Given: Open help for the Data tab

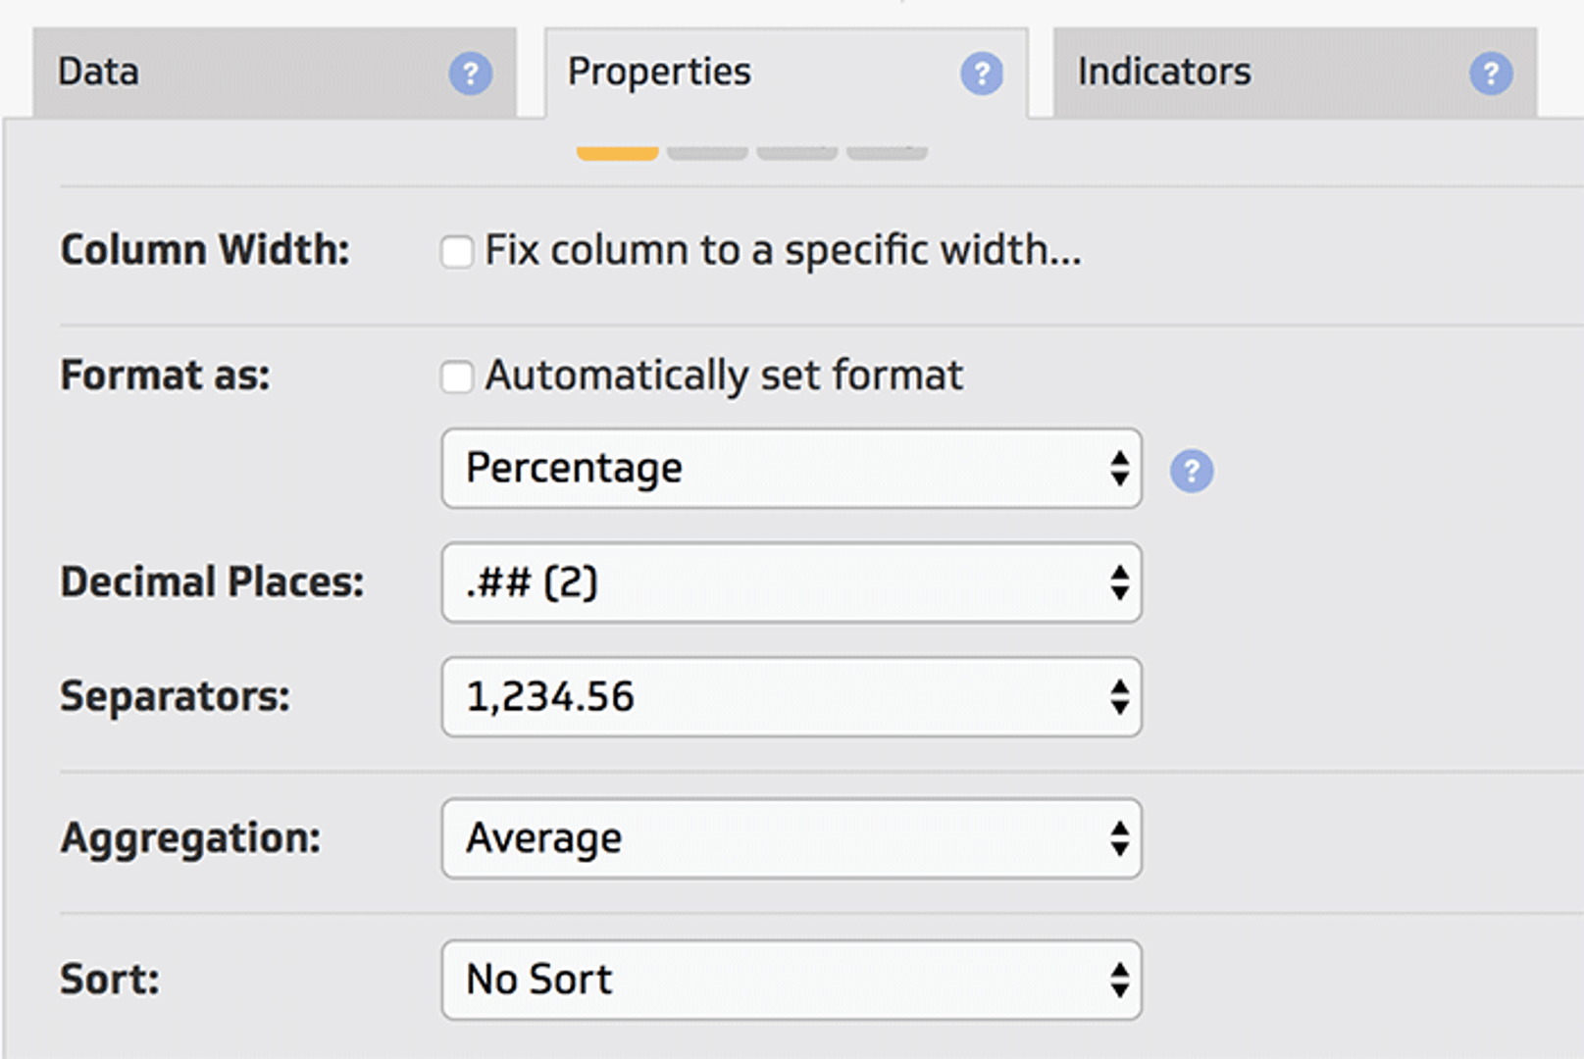Looking at the screenshot, I should (x=471, y=74).
